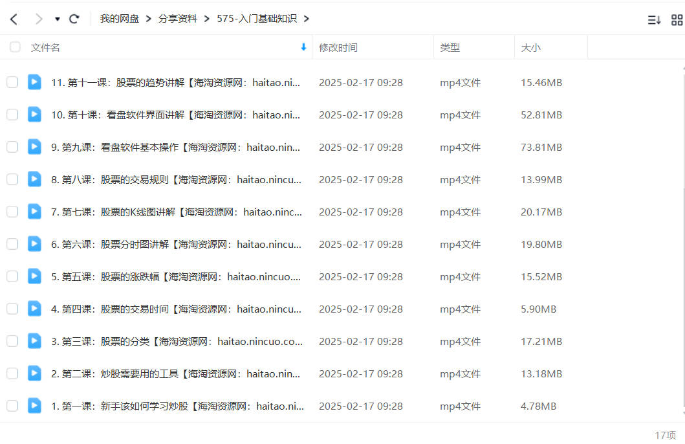Switch to grid view

[x=677, y=19]
